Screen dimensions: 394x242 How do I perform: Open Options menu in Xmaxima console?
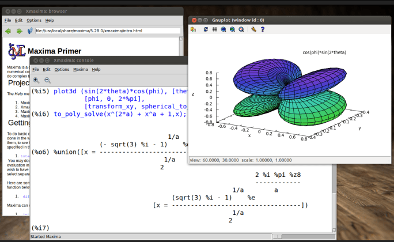62,69
